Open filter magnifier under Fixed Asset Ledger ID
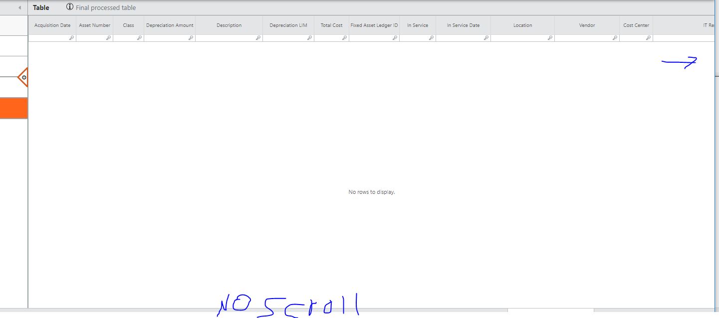This screenshot has width=719, height=318. pos(395,38)
